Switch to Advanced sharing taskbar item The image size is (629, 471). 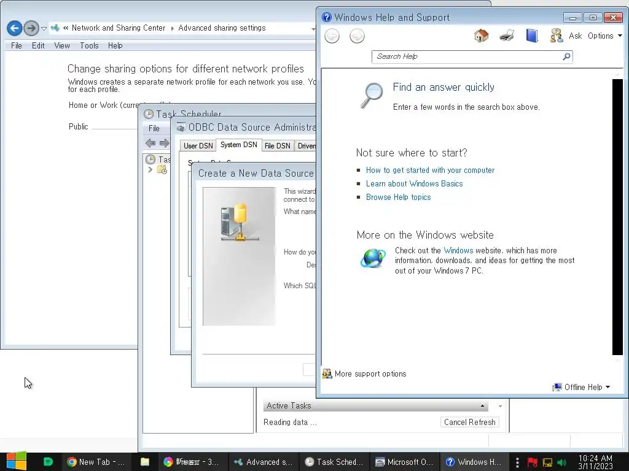pos(263,462)
